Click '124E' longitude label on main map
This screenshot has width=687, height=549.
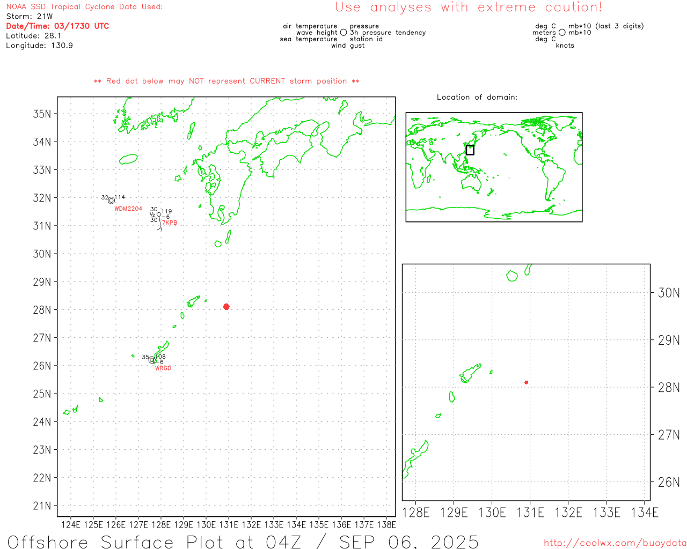pos(71,524)
